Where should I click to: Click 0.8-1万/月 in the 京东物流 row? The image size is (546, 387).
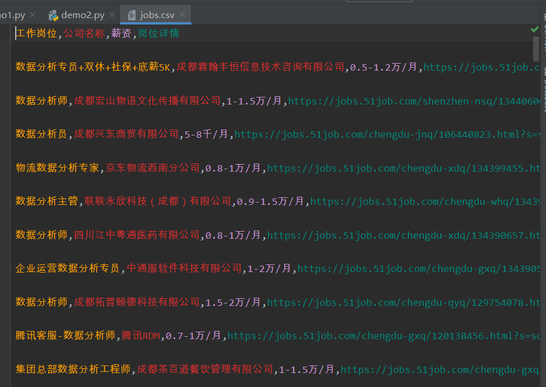click(233, 168)
